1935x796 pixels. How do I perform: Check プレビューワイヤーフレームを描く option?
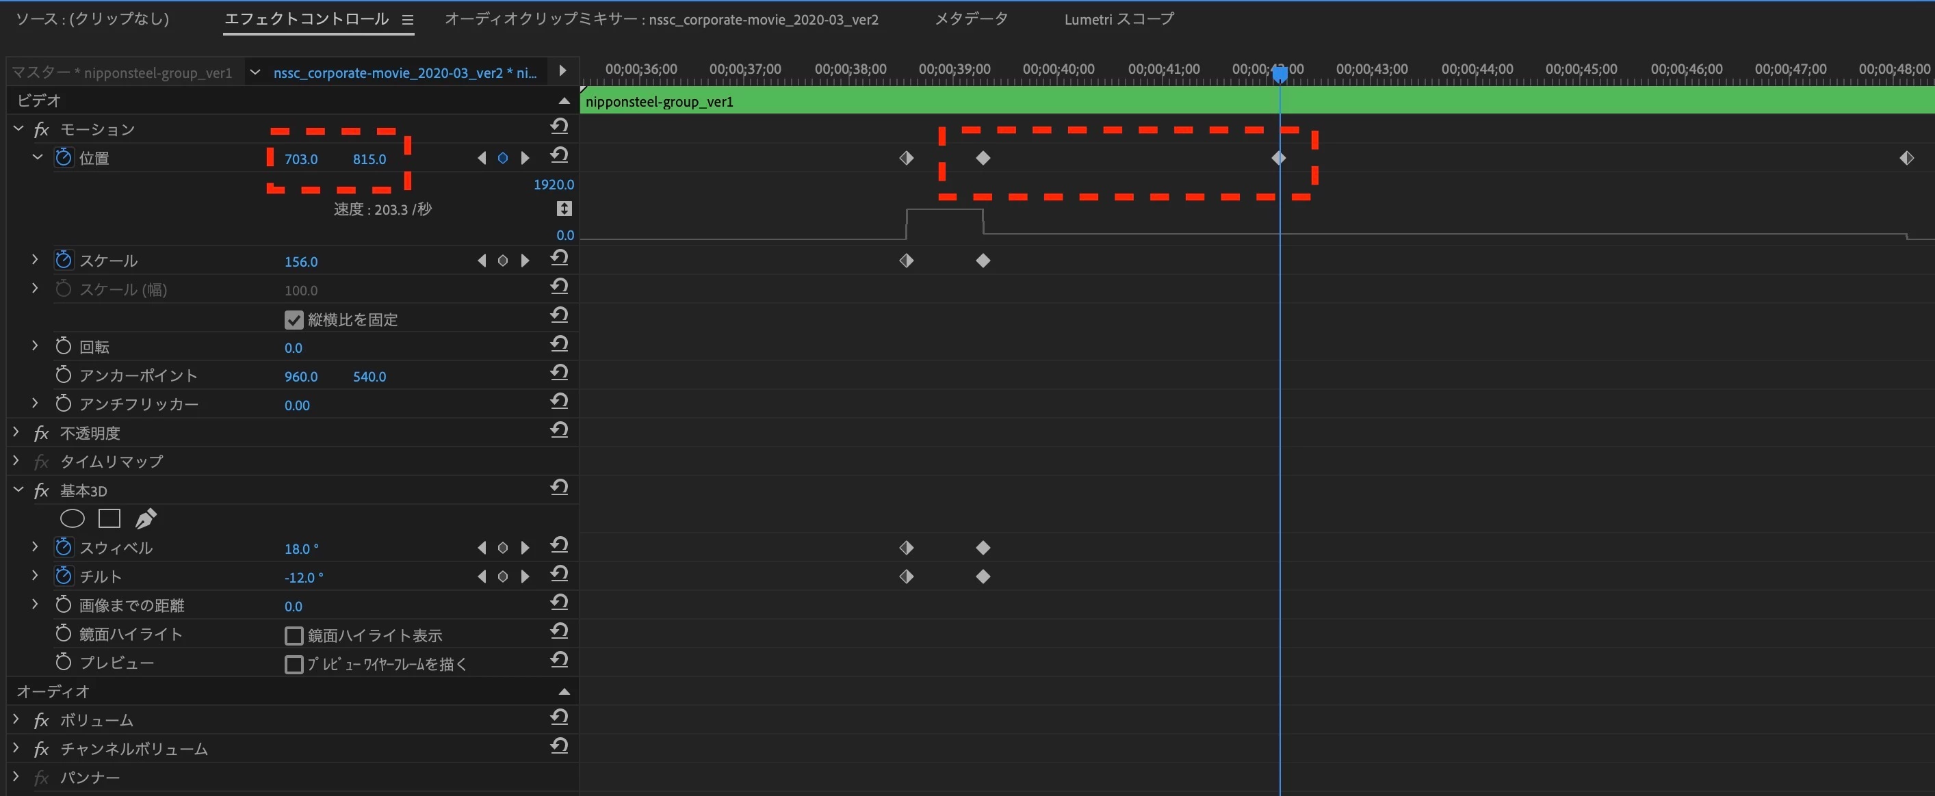(294, 665)
